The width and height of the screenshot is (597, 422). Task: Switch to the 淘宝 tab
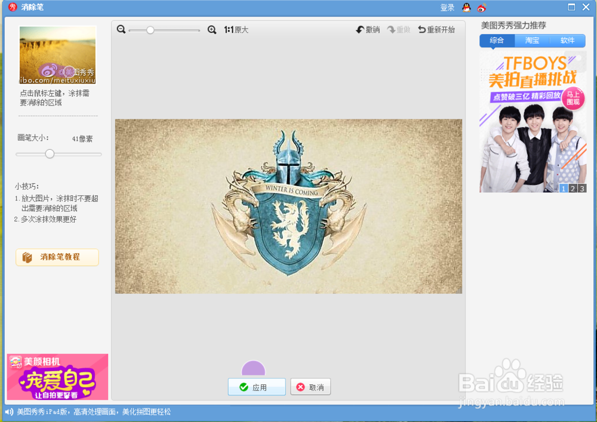tap(532, 41)
